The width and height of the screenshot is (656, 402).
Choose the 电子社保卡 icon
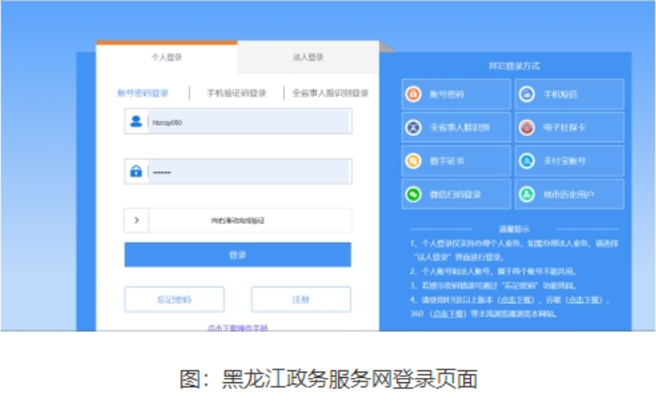point(527,127)
